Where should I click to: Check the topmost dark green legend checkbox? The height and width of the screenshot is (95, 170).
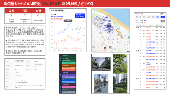[61, 56]
